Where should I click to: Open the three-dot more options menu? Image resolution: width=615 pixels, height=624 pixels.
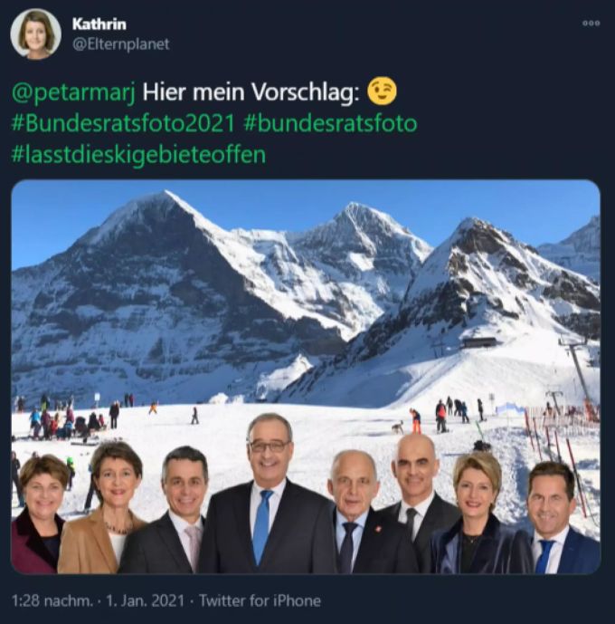coord(591,24)
